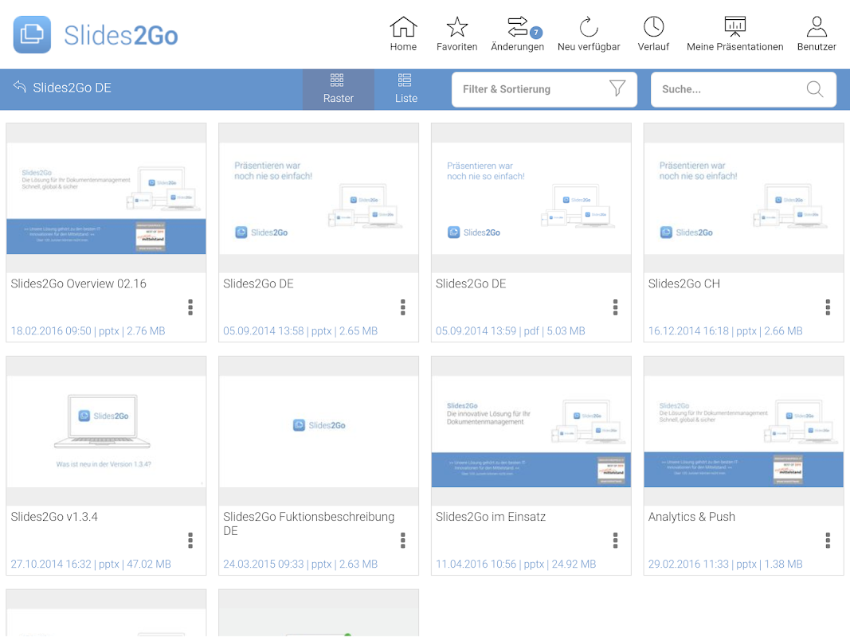The width and height of the screenshot is (850, 637).
Task: Click the Slides2Go app logo icon
Action: coord(32,35)
